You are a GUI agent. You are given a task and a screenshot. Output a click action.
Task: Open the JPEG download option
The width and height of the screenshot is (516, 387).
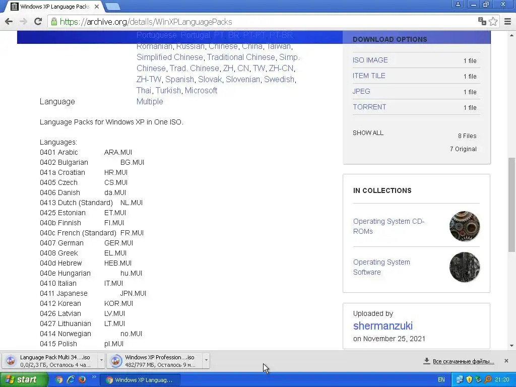(x=361, y=92)
